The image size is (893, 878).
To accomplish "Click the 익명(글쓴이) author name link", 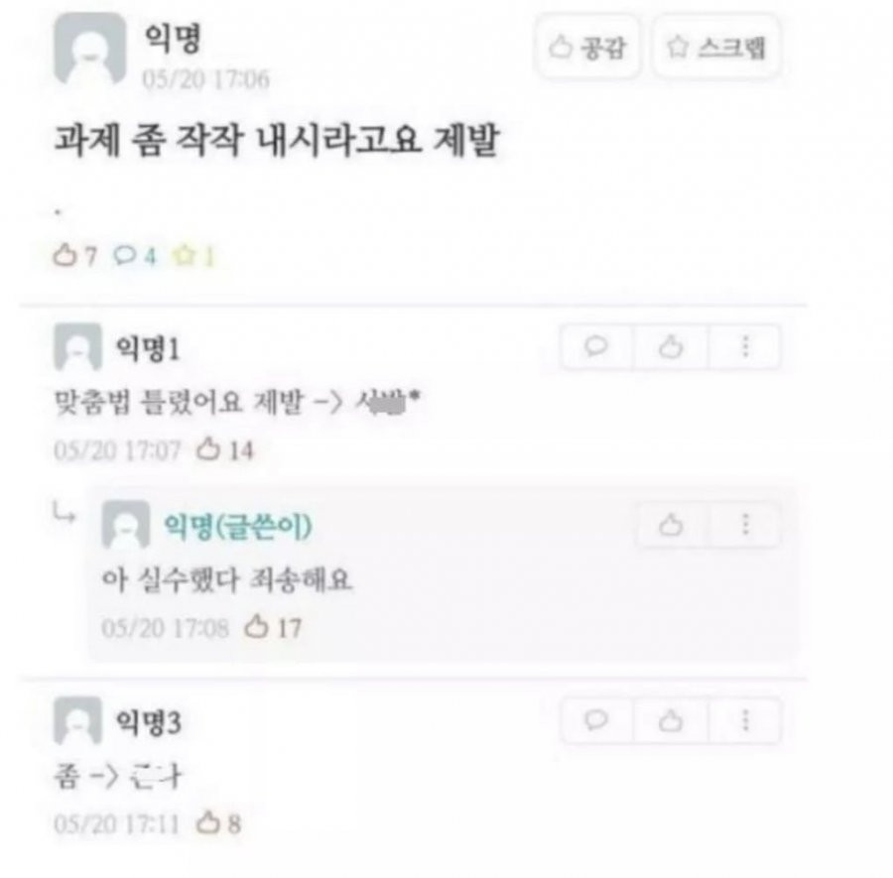I will tap(237, 526).
